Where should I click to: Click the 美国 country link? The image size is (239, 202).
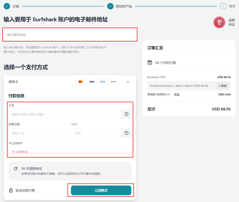tap(176, 94)
